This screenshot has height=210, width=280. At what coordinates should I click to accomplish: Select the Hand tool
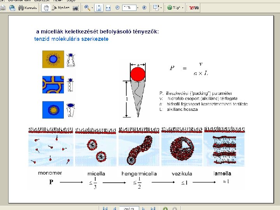pyautogui.click(x=46, y=8)
